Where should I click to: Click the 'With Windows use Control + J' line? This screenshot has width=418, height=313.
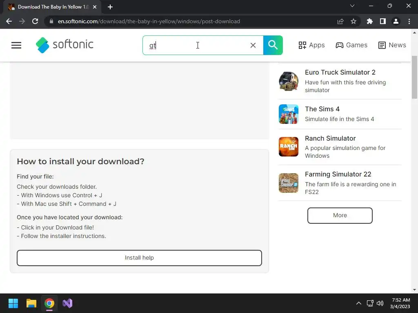pyautogui.click(x=60, y=195)
